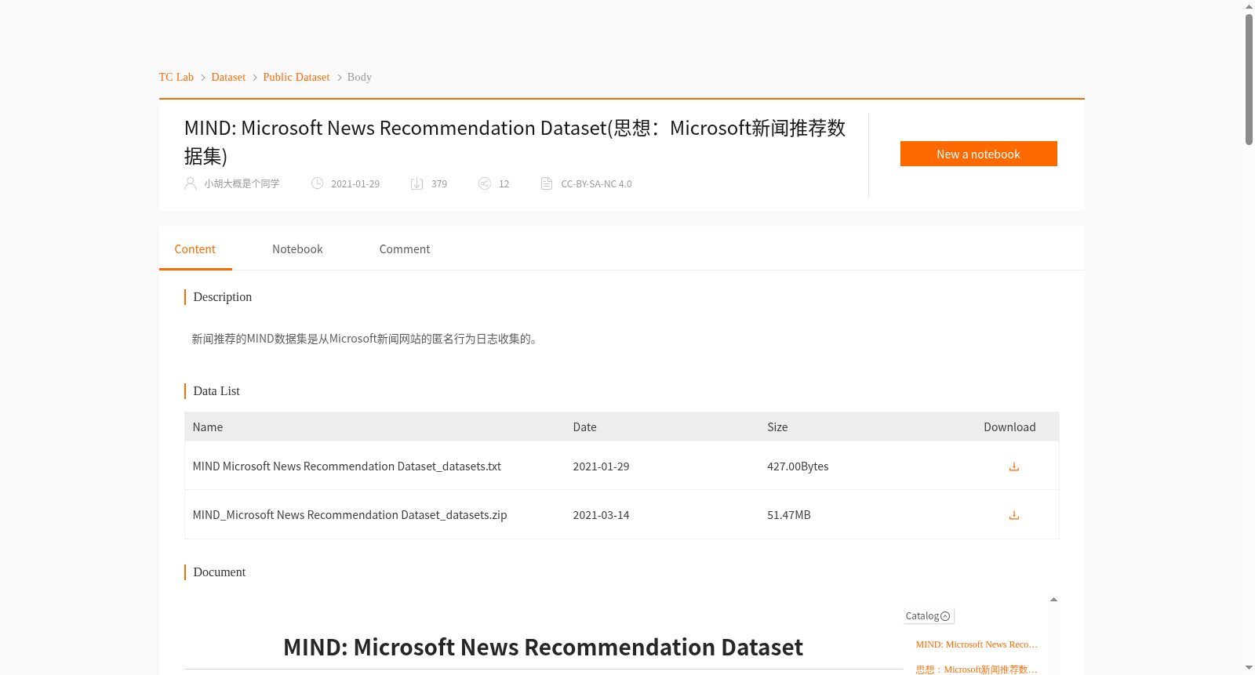Click the author name 小胡大概是个同学

pos(242,184)
